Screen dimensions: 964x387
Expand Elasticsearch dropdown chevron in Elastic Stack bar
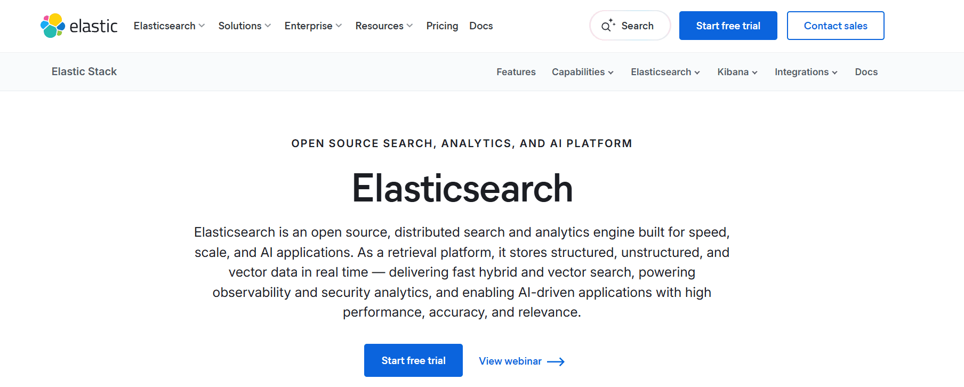697,72
